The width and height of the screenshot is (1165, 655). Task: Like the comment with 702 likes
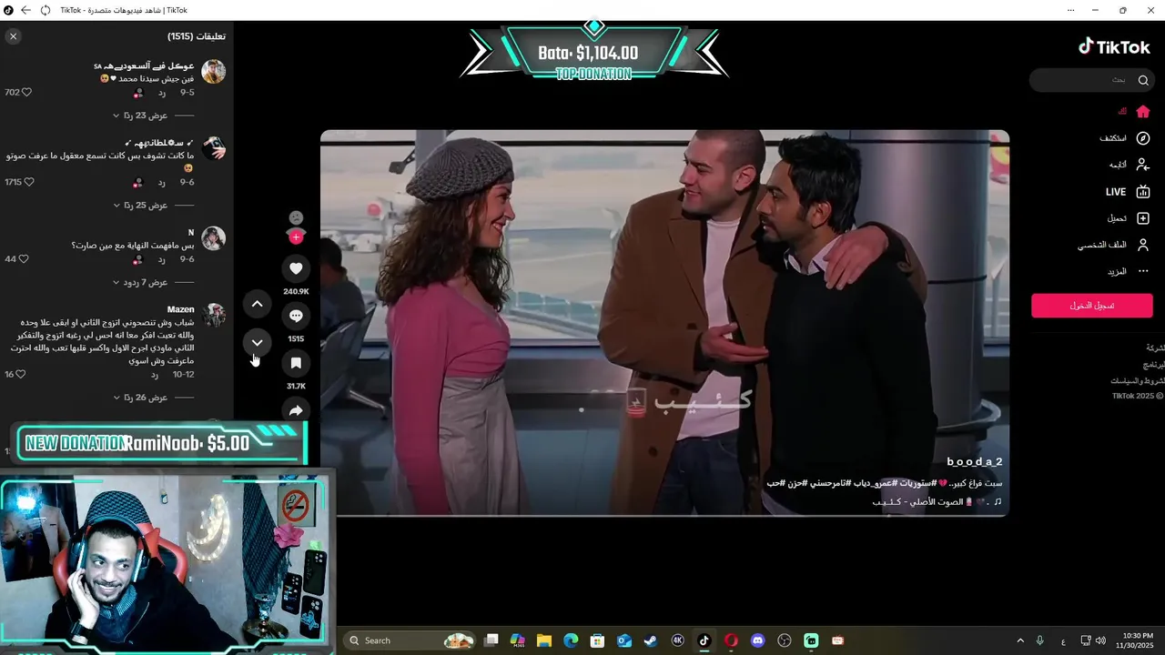26,93
